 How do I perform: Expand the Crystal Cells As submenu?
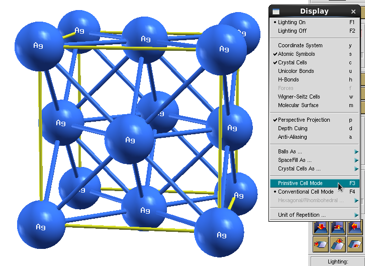[x=315, y=168]
